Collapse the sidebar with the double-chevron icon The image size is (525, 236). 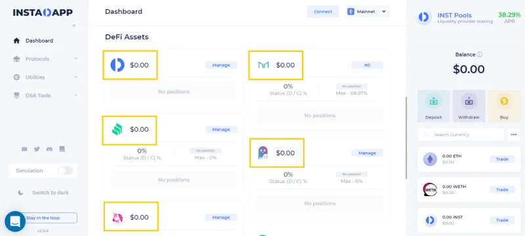coord(74,26)
